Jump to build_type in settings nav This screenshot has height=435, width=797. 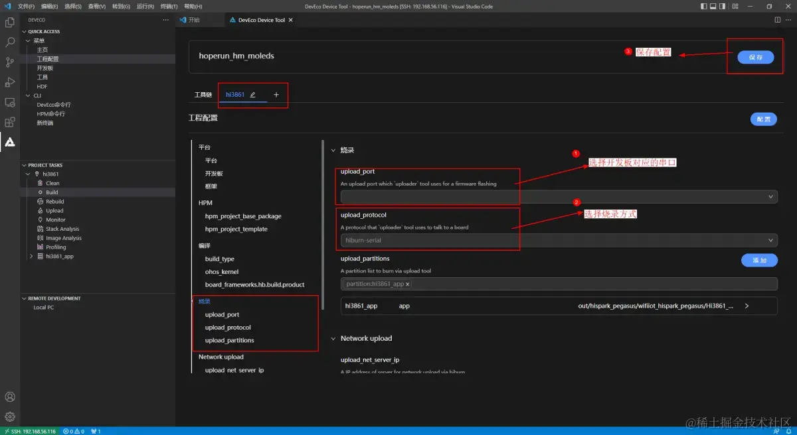[x=219, y=259]
